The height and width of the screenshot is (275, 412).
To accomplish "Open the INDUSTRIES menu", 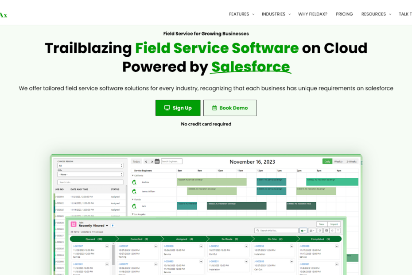I will [273, 14].
